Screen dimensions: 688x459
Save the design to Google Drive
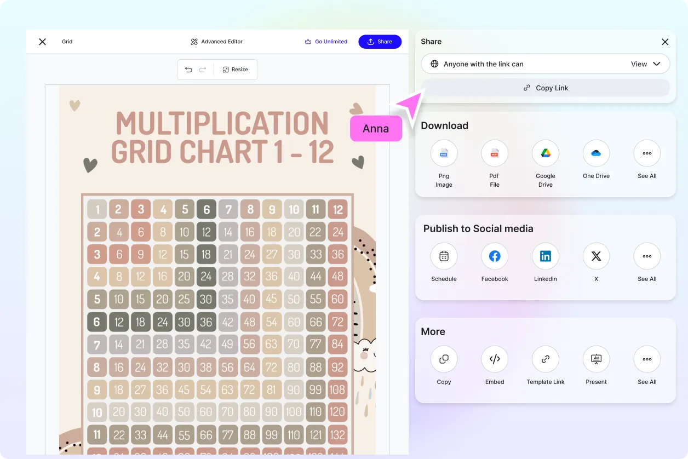[x=546, y=153]
